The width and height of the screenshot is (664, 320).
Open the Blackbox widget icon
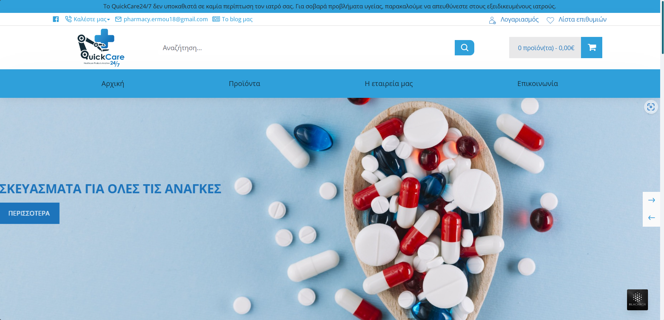[x=637, y=299]
